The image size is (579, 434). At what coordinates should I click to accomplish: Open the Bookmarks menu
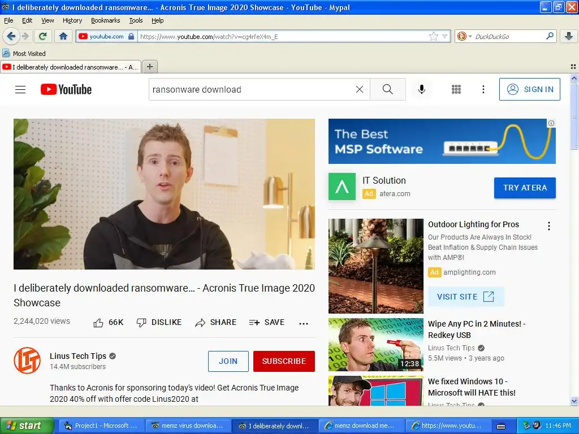coord(105,20)
